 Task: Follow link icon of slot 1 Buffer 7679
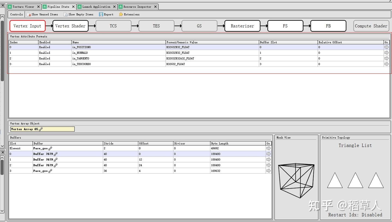(x=56, y=160)
